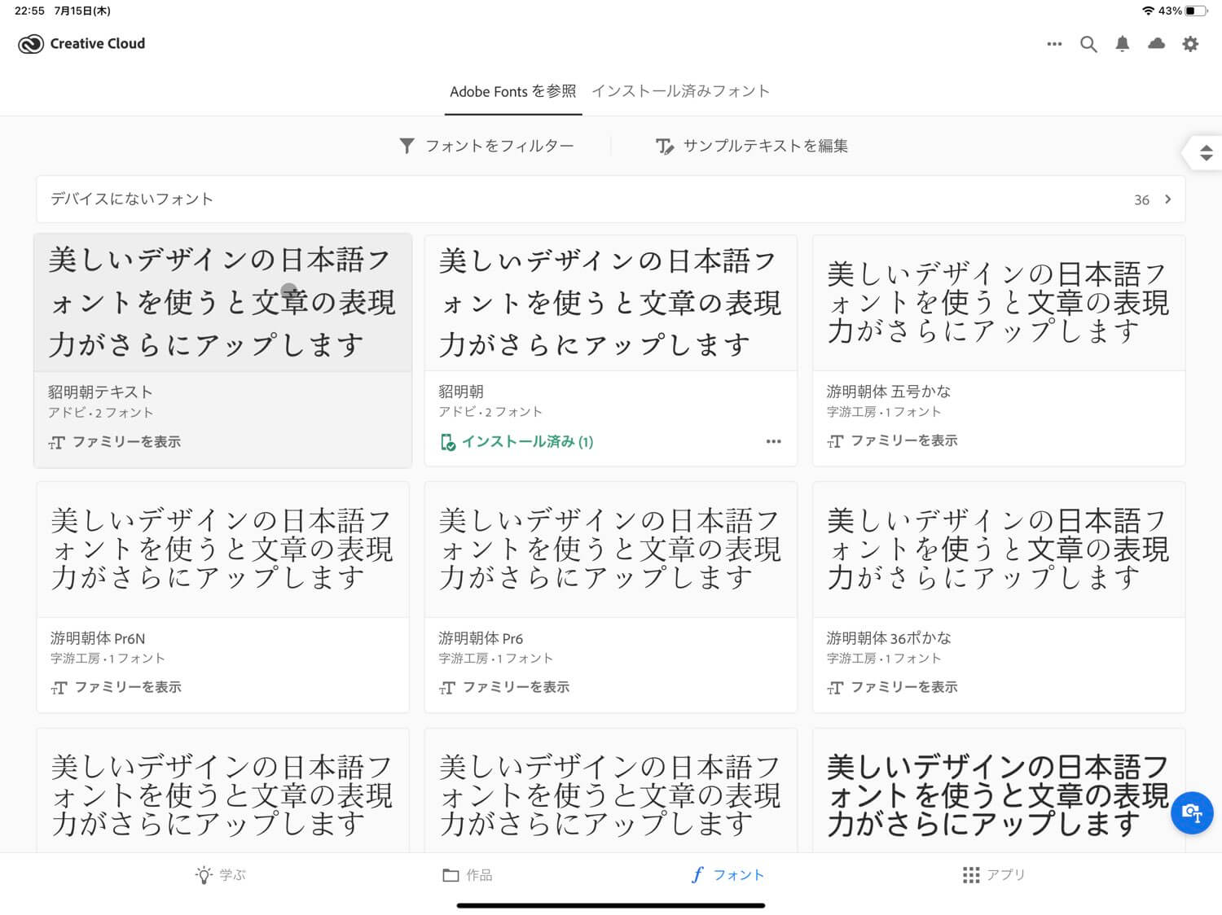
Task: Open the 学ぶ tab label
Action: [232, 875]
